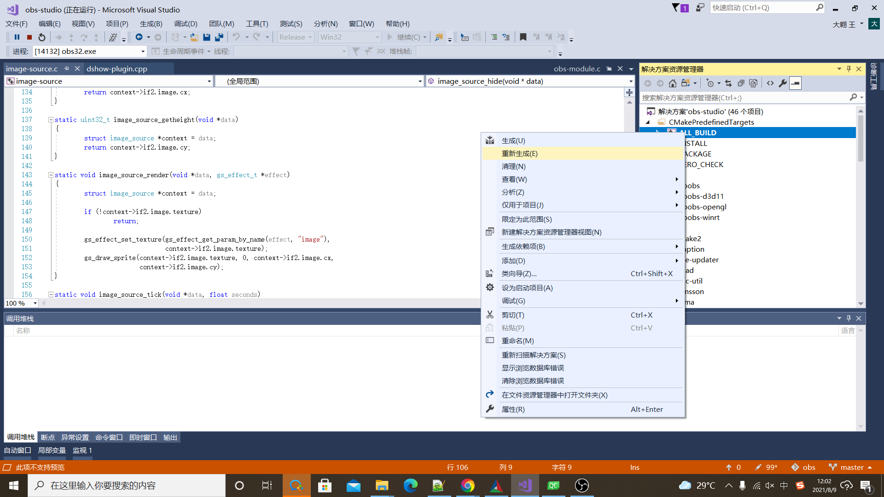Click the View Code icon in Solution Explorer
The height and width of the screenshot is (497, 884).
point(770,83)
